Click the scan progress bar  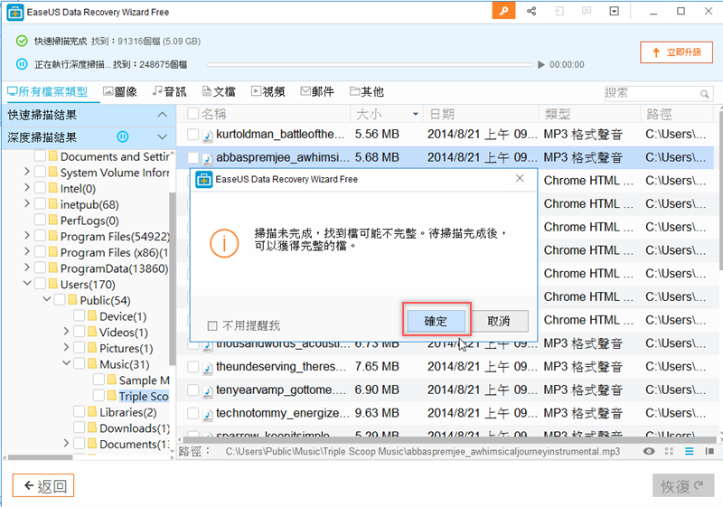[371, 64]
